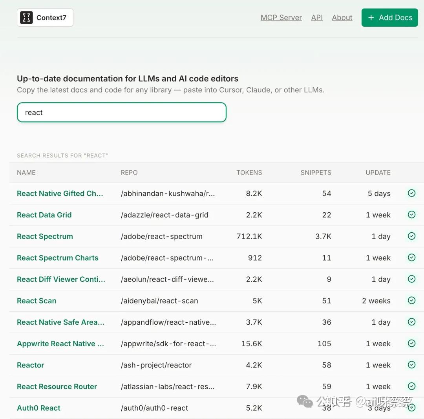Click the check icon for React Native Gifted Chat
Screen dimensions: 424x419
tap(411, 193)
